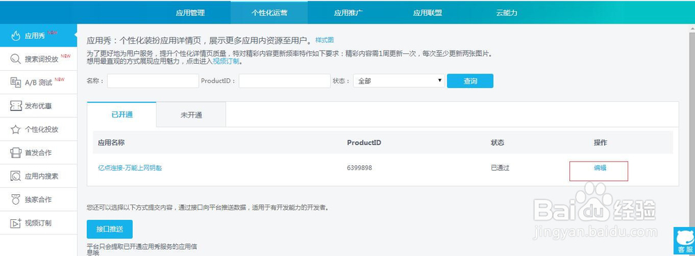Click 编辑 for the 亿点连接 app row
The image size is (695, 256).
[x=600, y=168]
